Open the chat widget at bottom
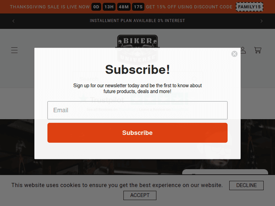 click(225, 172)
